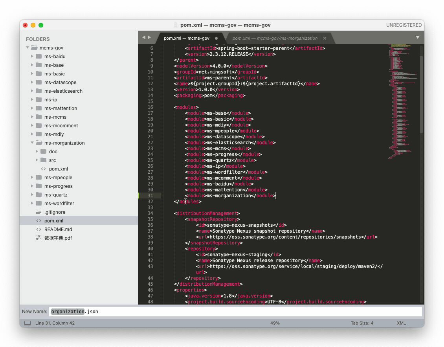Image resolution: width=444 pixels, height=347 pixels.
Task: Open pom.xml inside ms-morganization folder
Action: [x=58, y=169]
